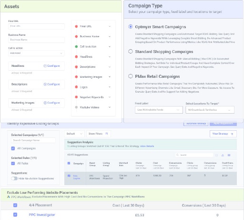Click the search magnifier icon in suggestions table
Image resolution: width=244 pixels, height=220 pixels.
[x=177, y=155]
